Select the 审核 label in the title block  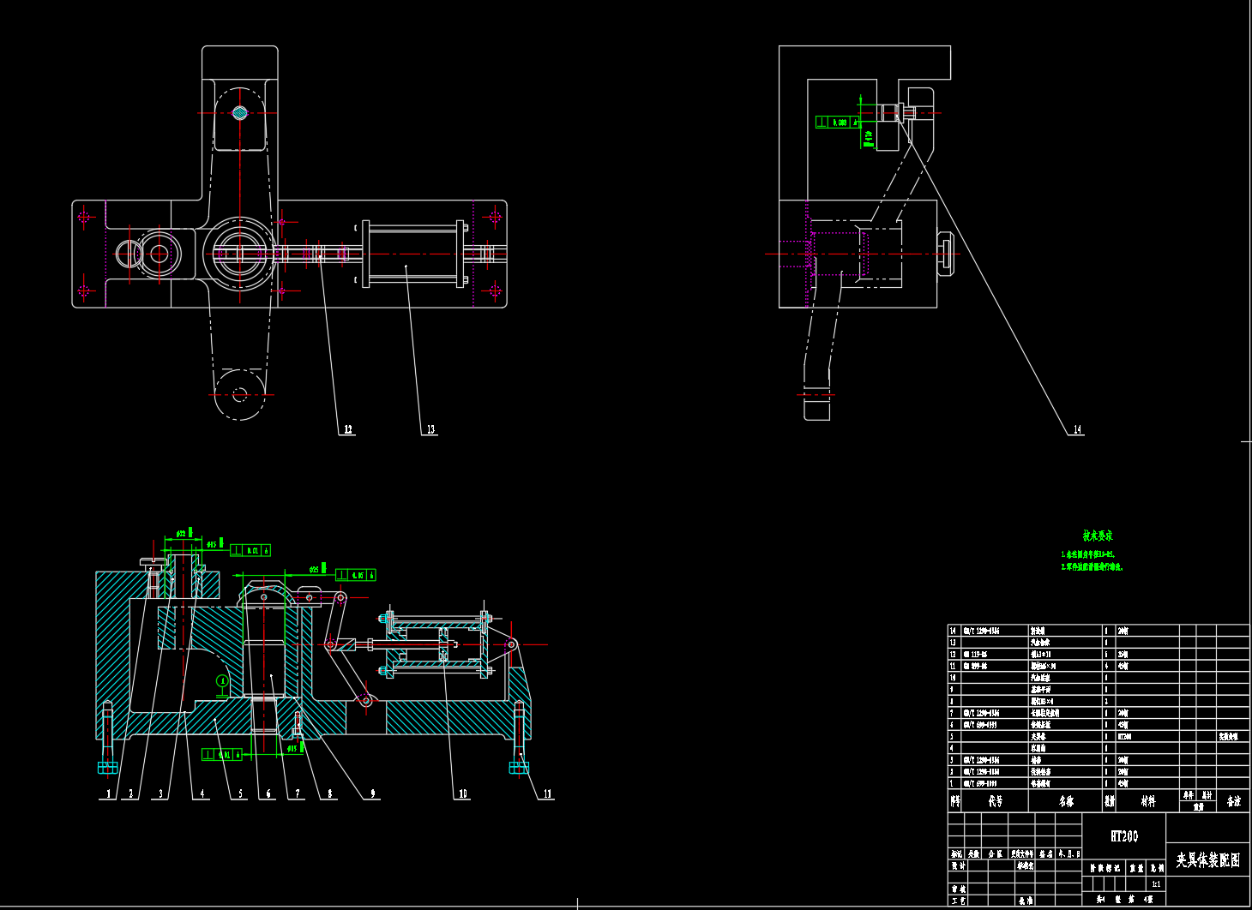[x=958, y=889]
